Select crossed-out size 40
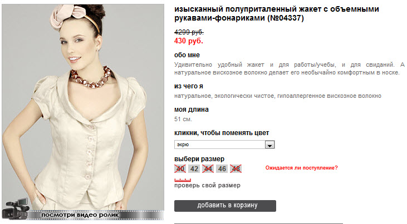The height and width of the screenshot is (224, 407). pos(180,169)
